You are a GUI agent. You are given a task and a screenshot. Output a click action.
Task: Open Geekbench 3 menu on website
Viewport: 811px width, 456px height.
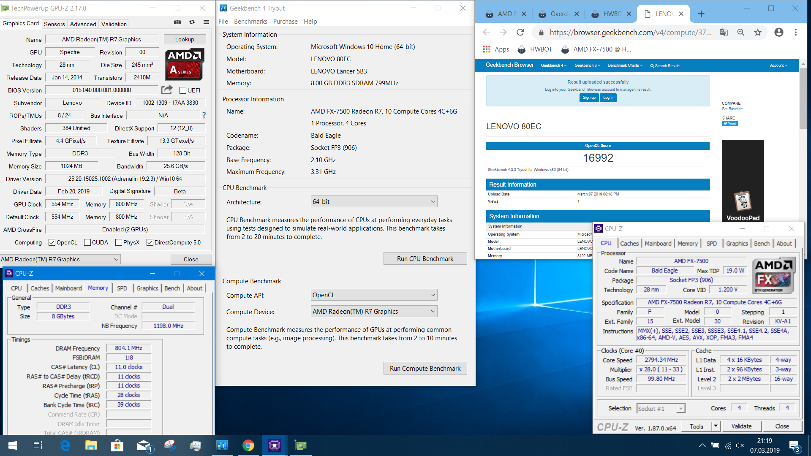click(587, 65)
